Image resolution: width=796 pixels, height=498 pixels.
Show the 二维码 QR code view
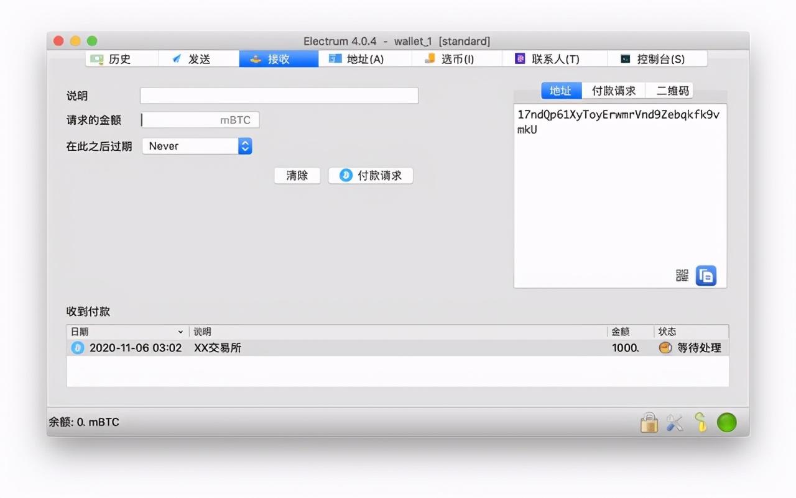[x=670, y=91]
